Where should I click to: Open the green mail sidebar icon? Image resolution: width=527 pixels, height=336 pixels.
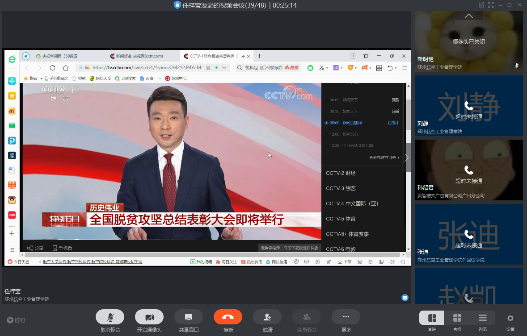(x=12, y=125)
